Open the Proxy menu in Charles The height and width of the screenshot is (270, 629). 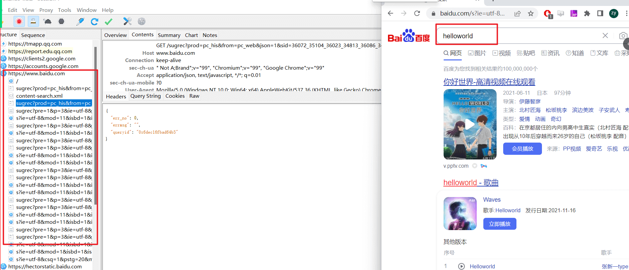[46, 10]
